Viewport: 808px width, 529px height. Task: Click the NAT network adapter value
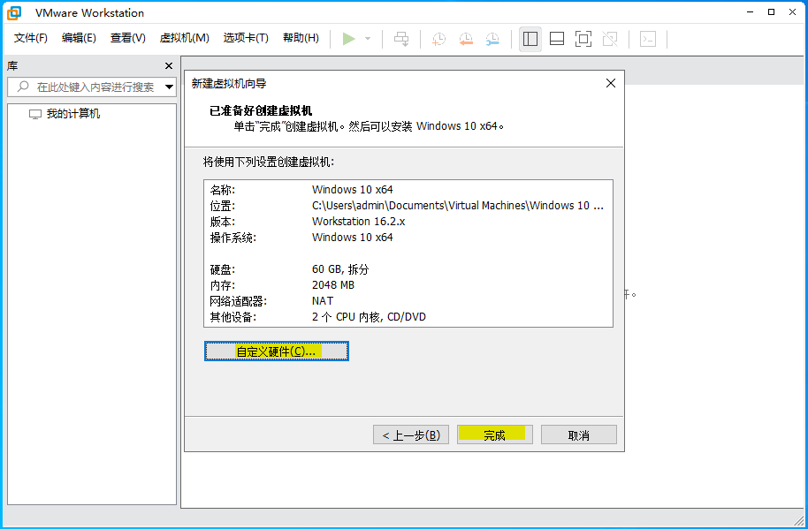[x=323, y=301]
